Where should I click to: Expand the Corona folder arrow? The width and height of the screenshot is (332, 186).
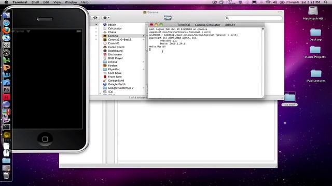pos(143,36)
